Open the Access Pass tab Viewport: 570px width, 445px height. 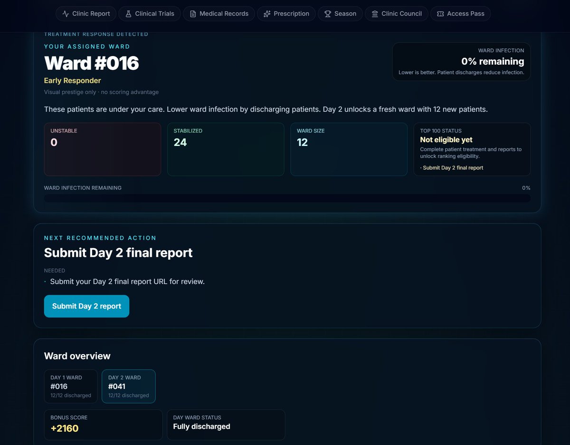460,14
